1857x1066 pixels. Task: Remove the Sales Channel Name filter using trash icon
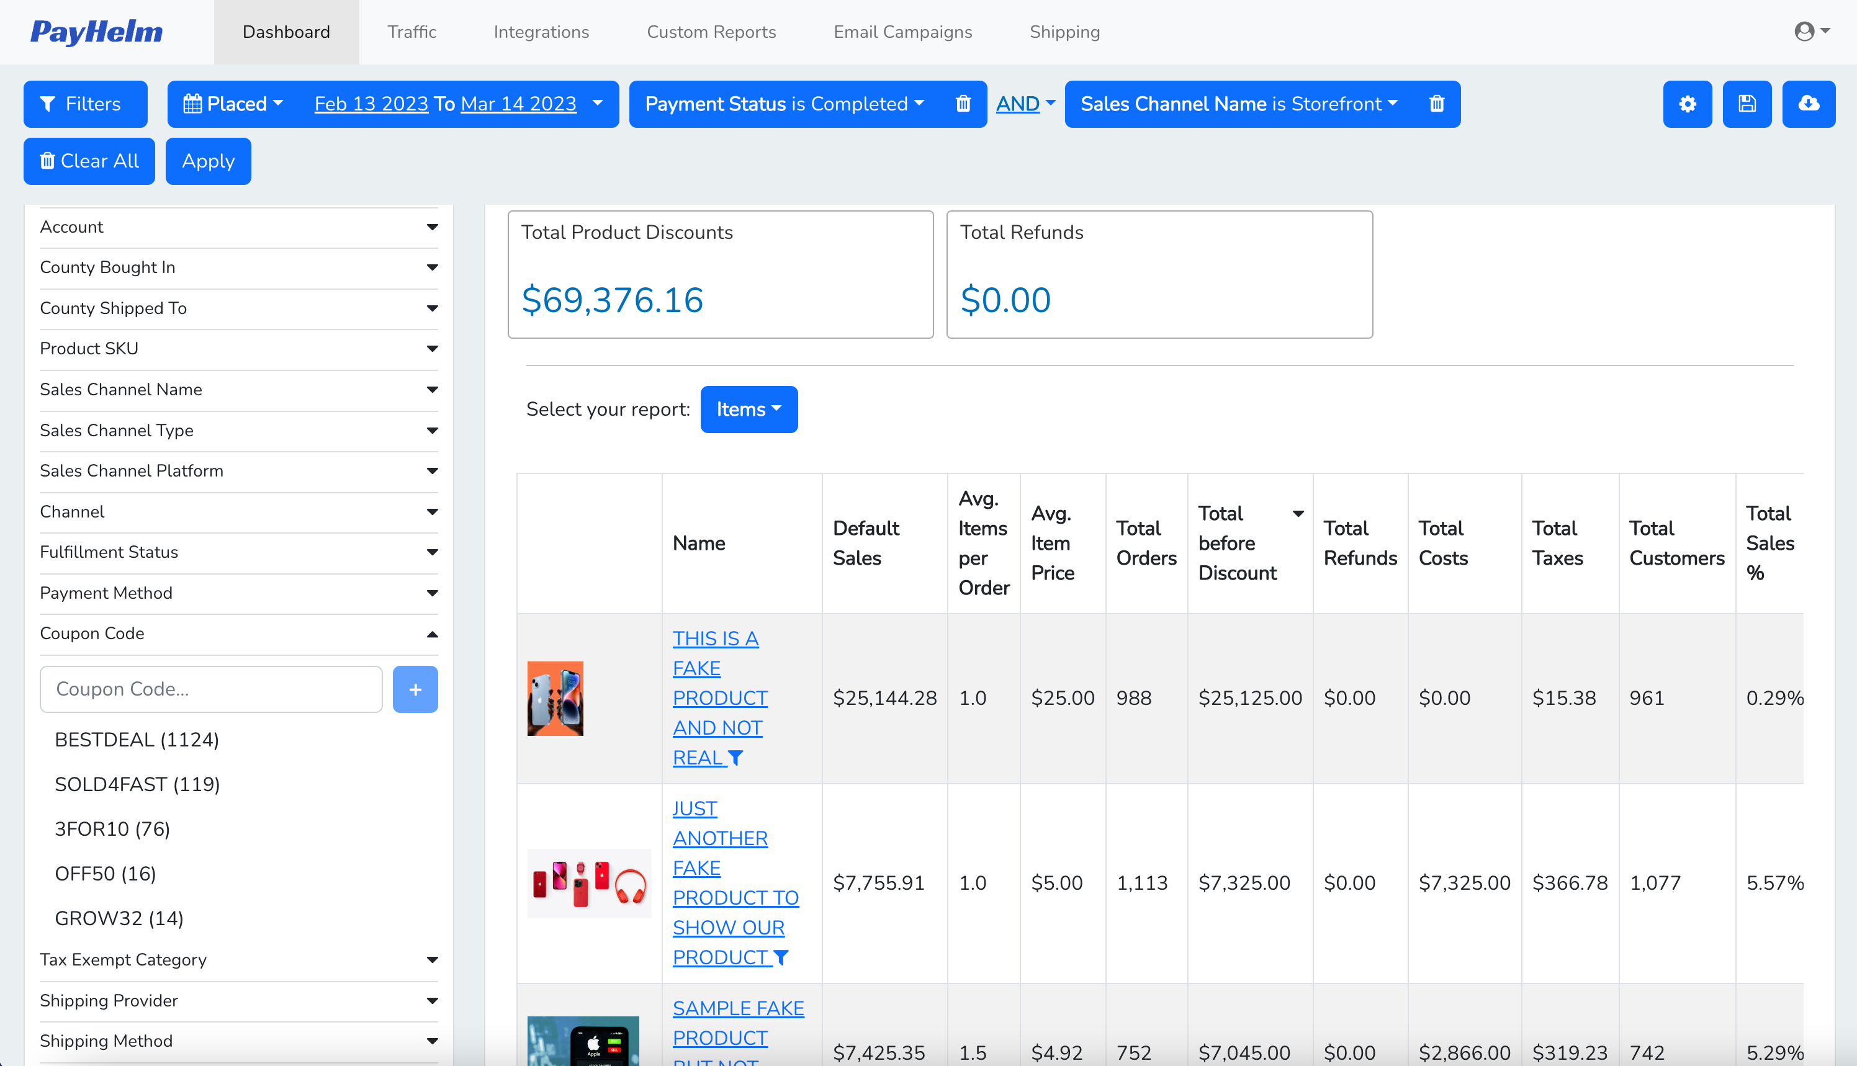(x=1437, y=104)
